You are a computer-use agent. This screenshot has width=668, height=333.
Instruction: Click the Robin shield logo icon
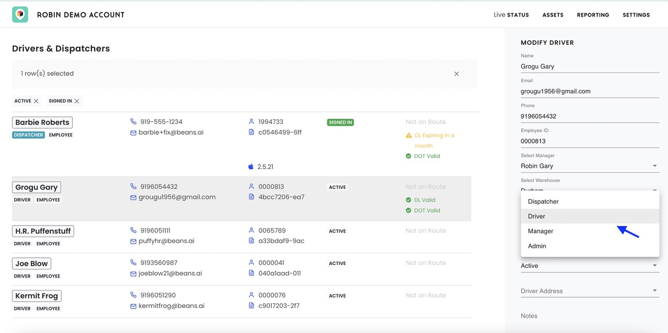(20, 14)
